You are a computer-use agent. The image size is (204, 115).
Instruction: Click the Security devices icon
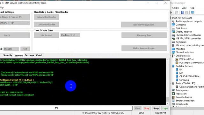pyautogui.click(x=173, y=97)
